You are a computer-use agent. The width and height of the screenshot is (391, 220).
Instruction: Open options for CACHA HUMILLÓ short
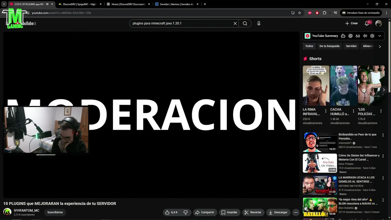[353, 111]
